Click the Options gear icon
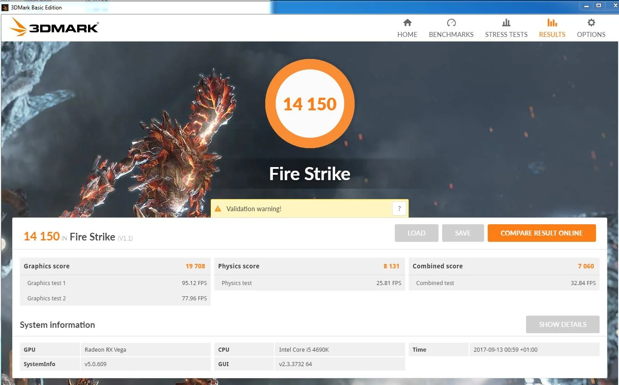 click(x=591, y=23)
